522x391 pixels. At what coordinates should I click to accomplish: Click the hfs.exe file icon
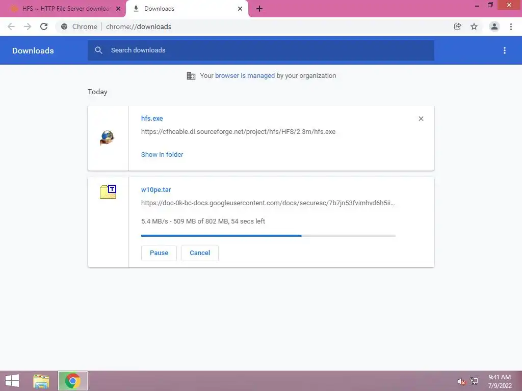point(107,137)
